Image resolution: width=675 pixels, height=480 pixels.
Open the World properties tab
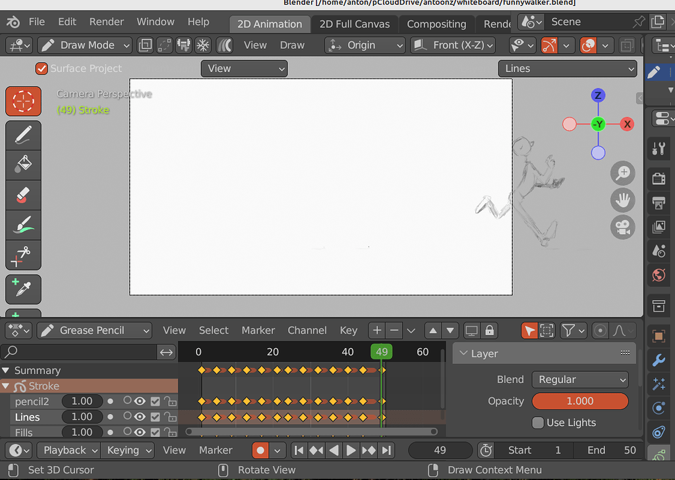[x=659, y=275]
